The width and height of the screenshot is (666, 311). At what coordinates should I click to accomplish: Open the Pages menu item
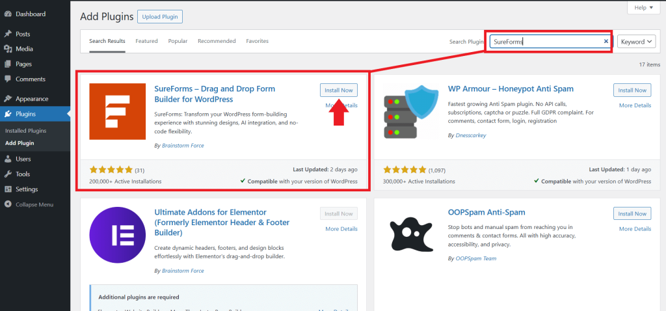pyautogui.click(x=24, y=64)
